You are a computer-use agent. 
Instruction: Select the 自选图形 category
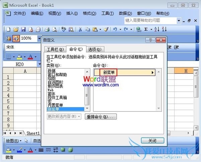[66, 82]
